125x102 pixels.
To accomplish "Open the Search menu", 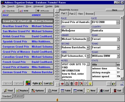I will 11,6.
